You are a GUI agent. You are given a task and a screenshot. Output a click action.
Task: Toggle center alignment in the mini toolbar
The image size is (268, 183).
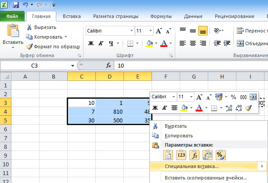point(174,108)
